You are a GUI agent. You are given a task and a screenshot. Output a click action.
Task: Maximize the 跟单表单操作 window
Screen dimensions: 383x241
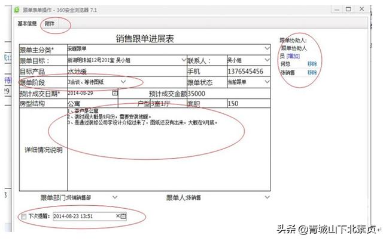pyautogui.click(x=348, y=10)
